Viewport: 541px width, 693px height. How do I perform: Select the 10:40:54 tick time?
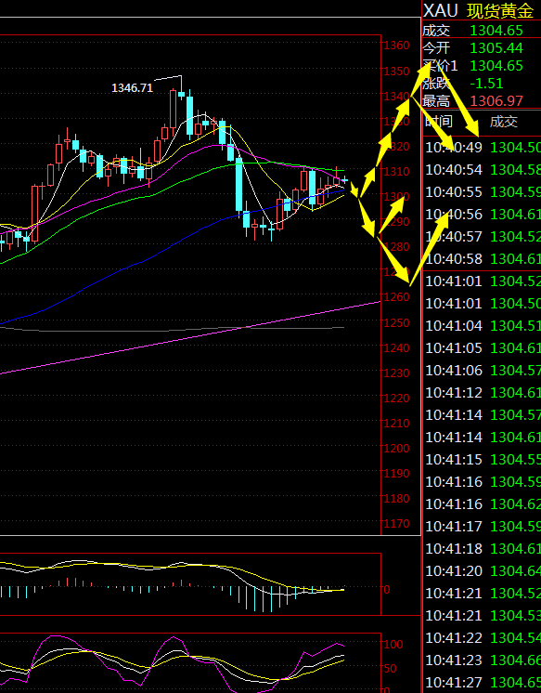[454, 170]
